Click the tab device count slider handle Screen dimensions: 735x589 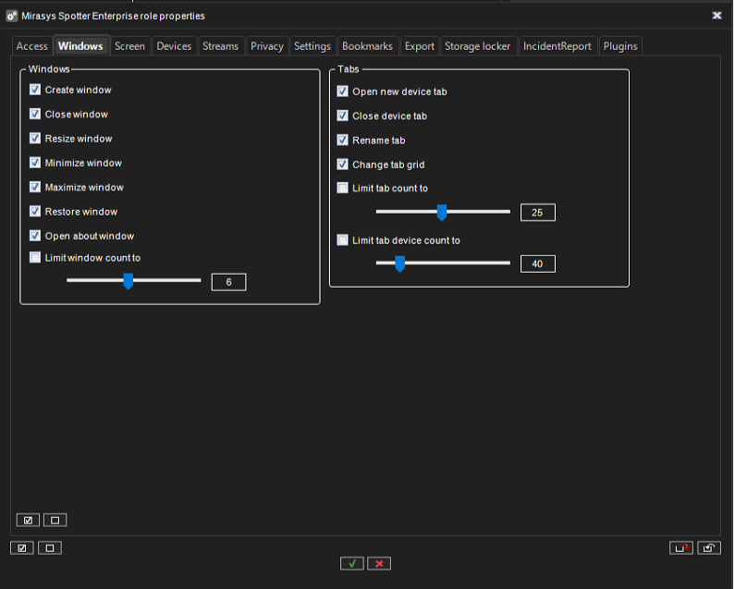(399, 264)
